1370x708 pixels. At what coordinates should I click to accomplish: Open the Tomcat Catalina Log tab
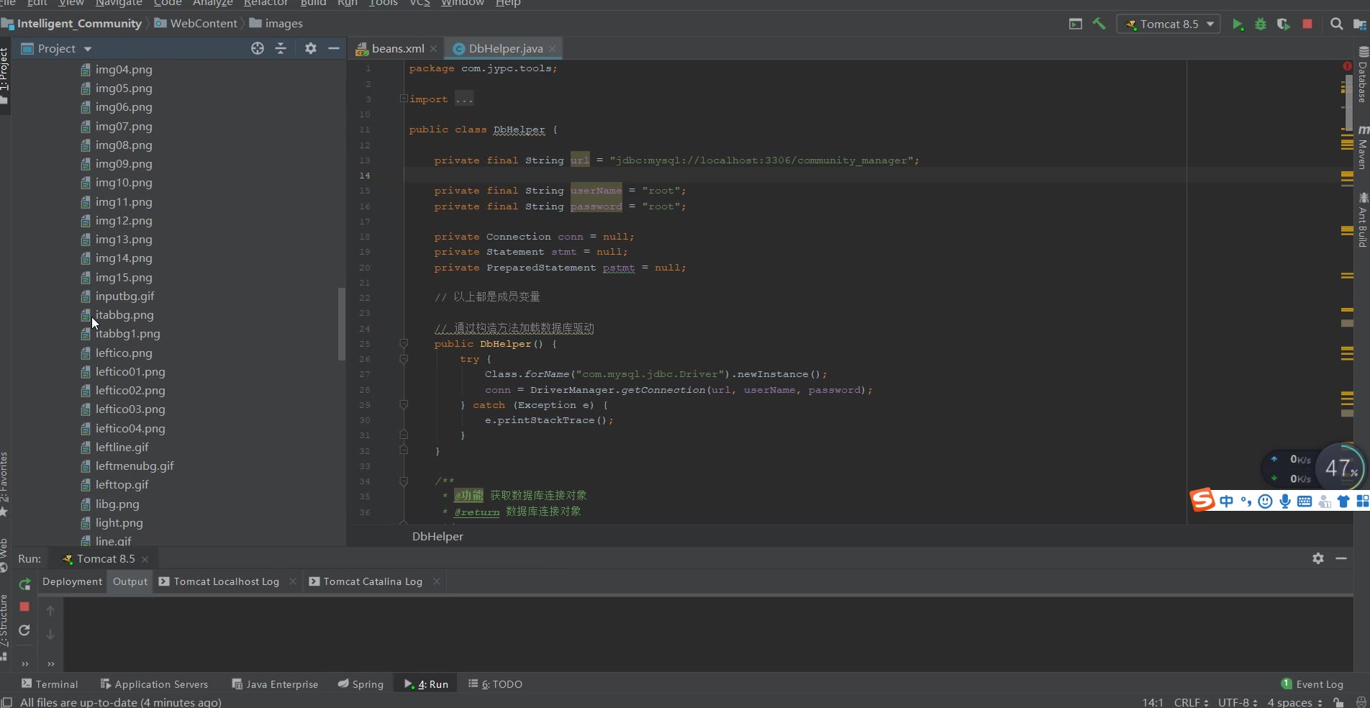tap(372, 581)
